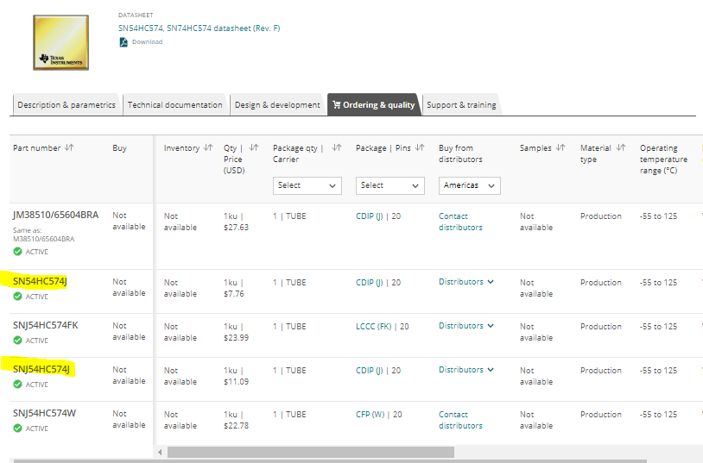The height and width of the screenshot is (463, 703).
Task: Open CDIP (J) package link for SN54HC574J
Action: 370,283
